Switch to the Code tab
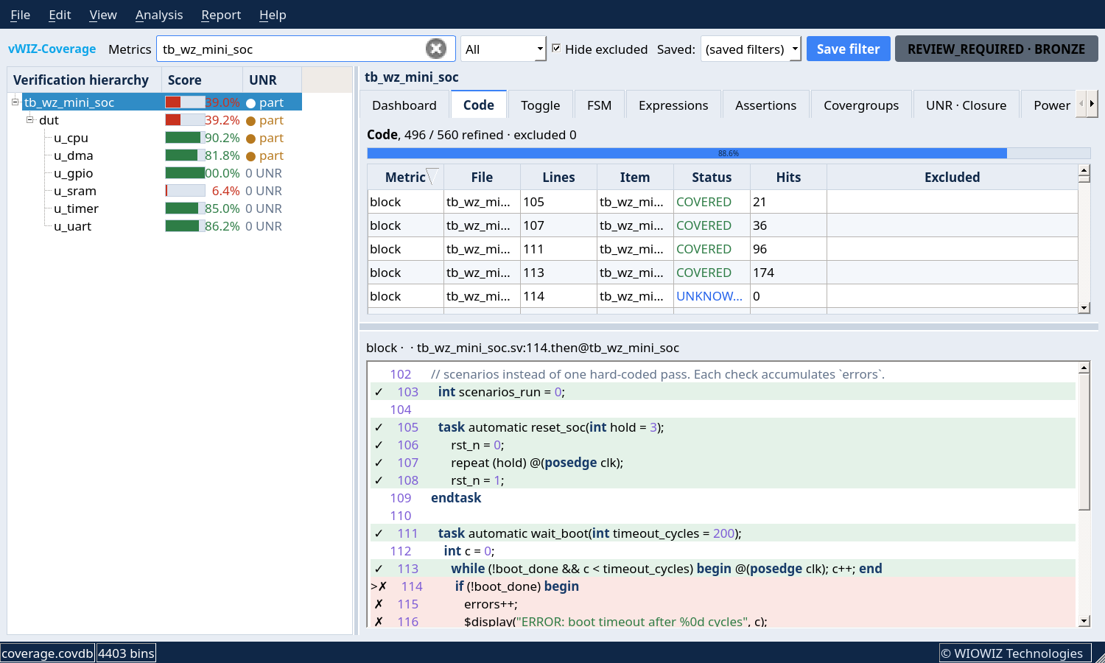The height and width of the screenshot is (663, 1105). (x=479, y=105)
